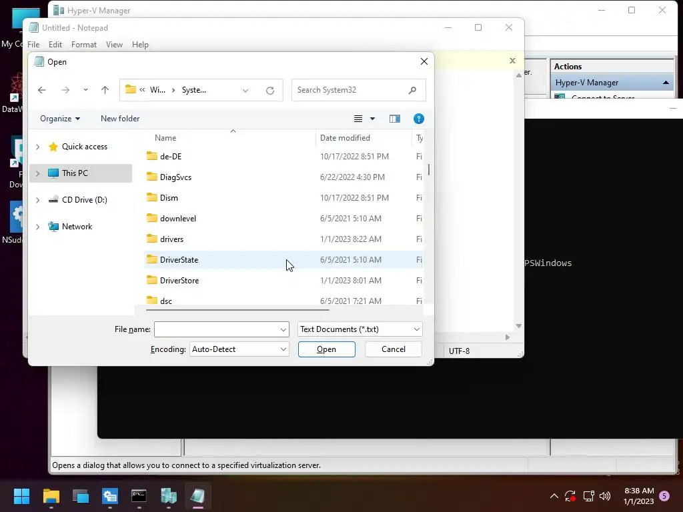Toggle the preview pane
The width and height of the screenshot is (683, 512).
(x=395, y=119)
